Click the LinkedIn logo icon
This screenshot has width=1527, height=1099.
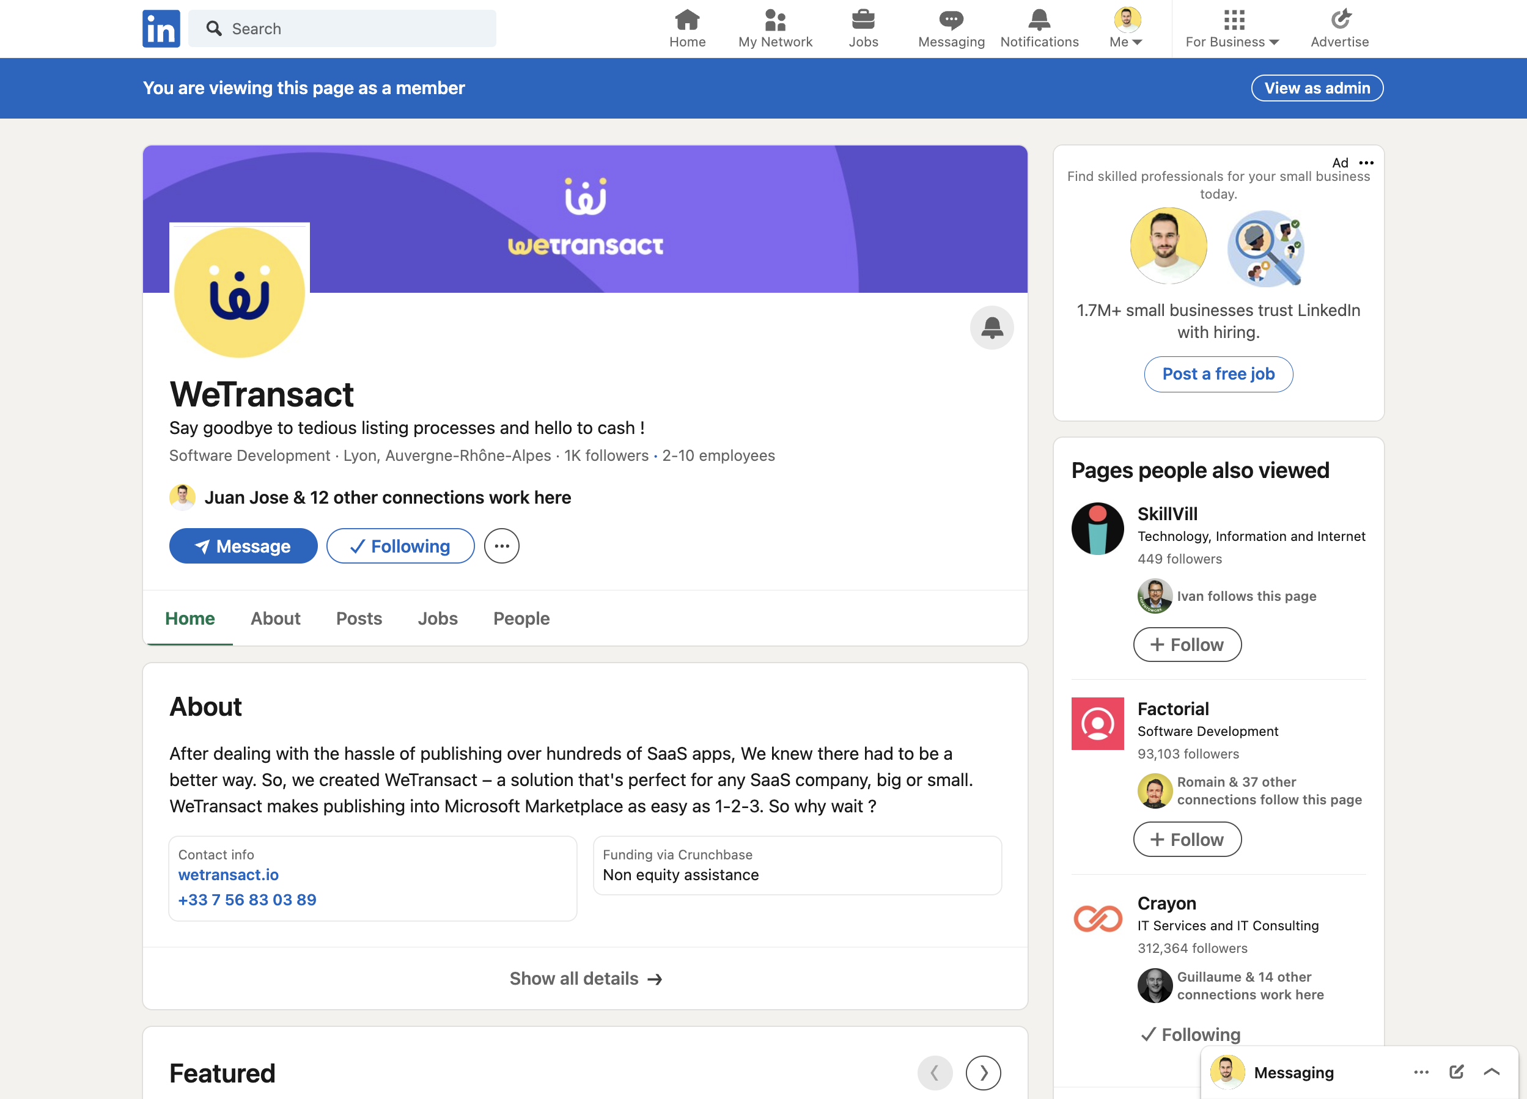pos(161,28)
